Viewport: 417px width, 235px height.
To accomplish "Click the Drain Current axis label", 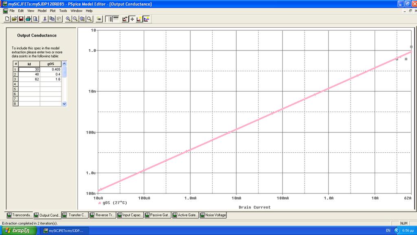I will 255,207.
